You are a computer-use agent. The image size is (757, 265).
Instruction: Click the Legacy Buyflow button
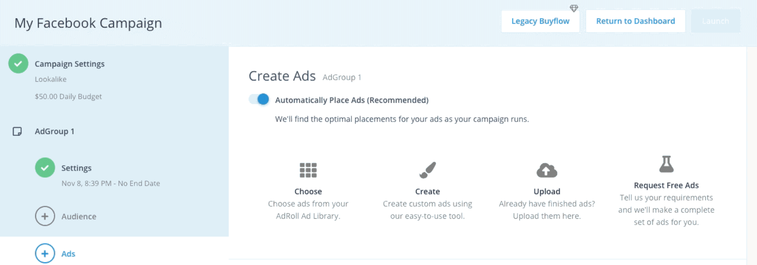[x=540, y=21]
